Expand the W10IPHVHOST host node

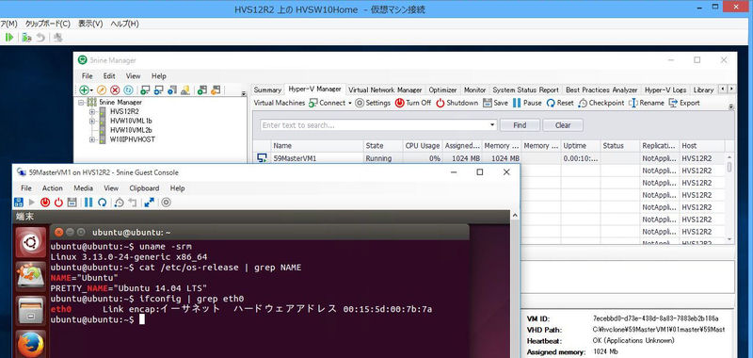pyautogui.click(x=91, y=139)
